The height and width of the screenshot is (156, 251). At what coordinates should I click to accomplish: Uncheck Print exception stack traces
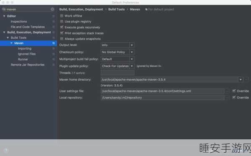(x=61, y=33)
